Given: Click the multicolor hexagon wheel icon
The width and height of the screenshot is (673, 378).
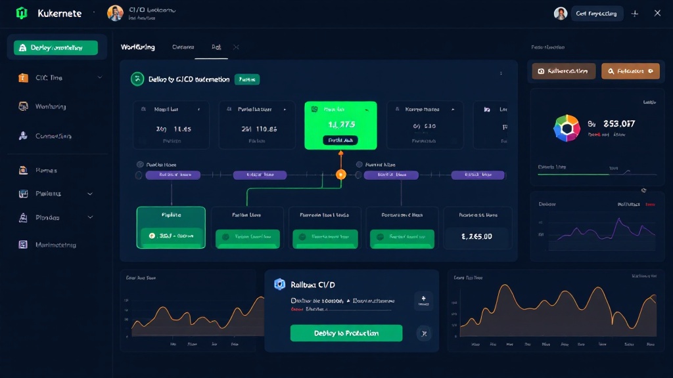Looking at the screenshot, I should click(567, 128).
